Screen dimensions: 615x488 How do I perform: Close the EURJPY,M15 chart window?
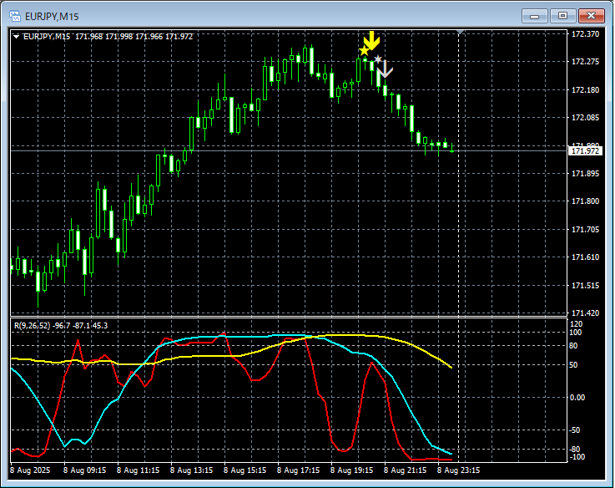[x=591, y=16]
